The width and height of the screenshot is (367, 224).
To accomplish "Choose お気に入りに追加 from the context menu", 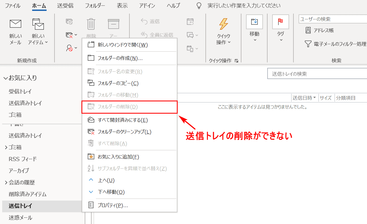I will tap(118, 157).
